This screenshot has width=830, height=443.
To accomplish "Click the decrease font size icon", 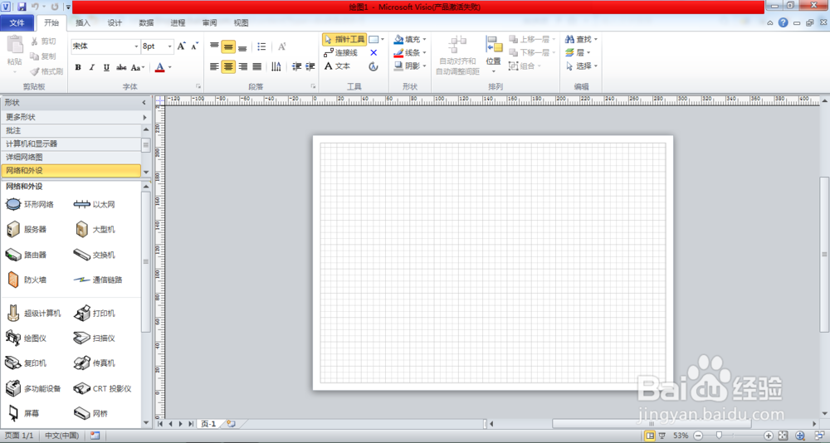I will point(195,46).
